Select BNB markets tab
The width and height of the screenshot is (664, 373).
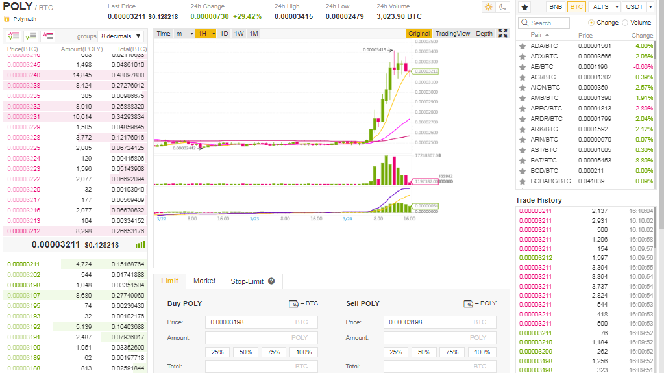(x=556, y=7)
